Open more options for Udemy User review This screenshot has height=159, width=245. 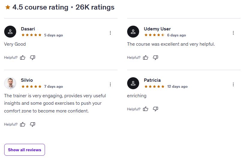(x=233, y=33)
